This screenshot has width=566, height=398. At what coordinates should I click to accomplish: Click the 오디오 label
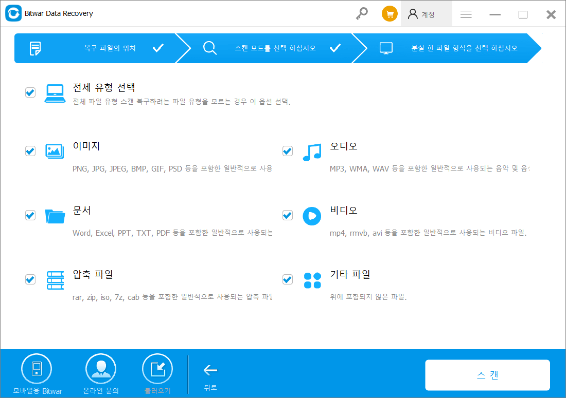pyautogui.click(x=343, y=146)
